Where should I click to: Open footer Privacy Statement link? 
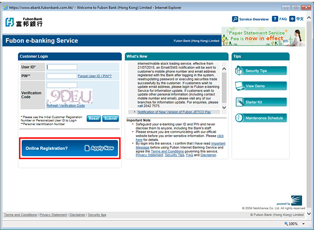tap(53, 215)
